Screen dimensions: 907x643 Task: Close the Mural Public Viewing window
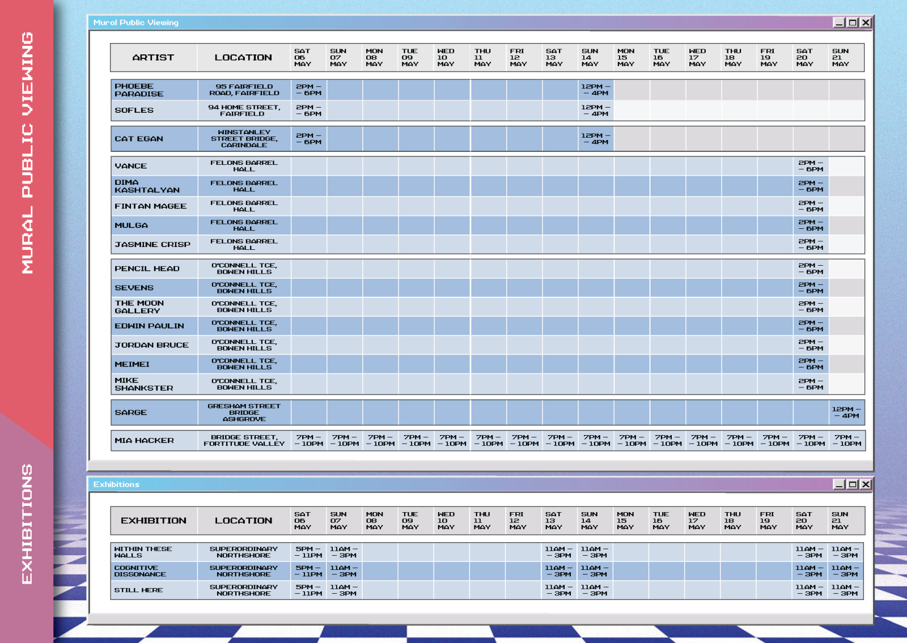pyautogui.click(x=866, y=23)
